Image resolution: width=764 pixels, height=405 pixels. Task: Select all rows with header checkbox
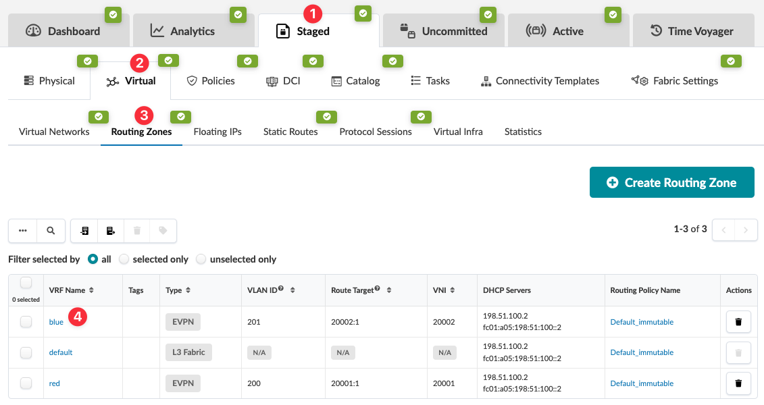point(26,283)
